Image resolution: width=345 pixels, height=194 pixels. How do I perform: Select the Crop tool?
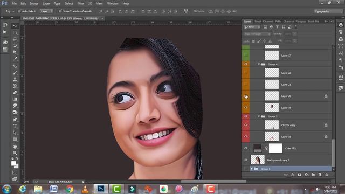pos(15,52)
